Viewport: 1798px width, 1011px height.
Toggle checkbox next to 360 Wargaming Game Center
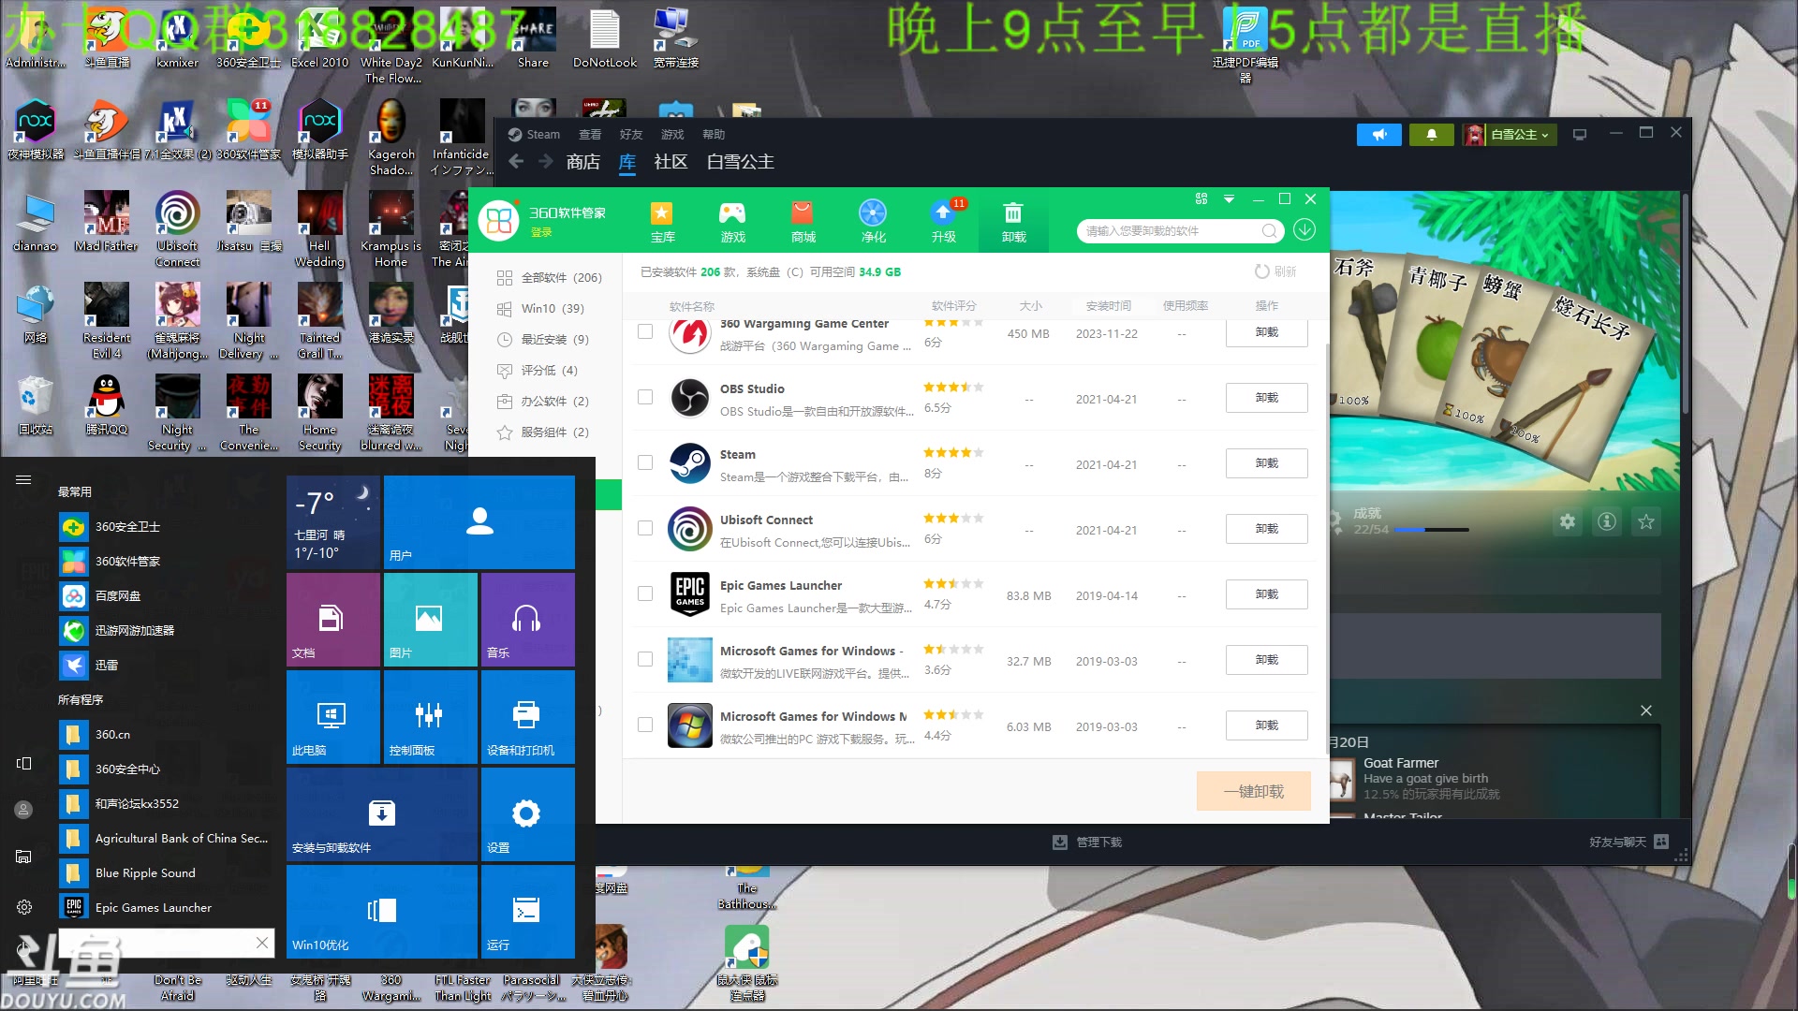pos(643,332)
